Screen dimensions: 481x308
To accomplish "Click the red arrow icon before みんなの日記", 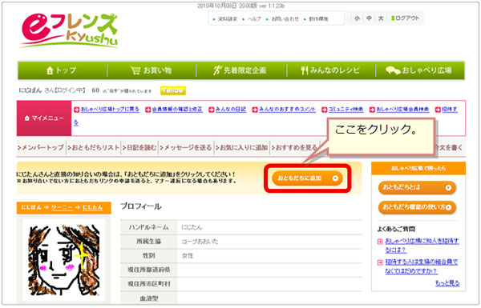I will click(x=212, y=110).
